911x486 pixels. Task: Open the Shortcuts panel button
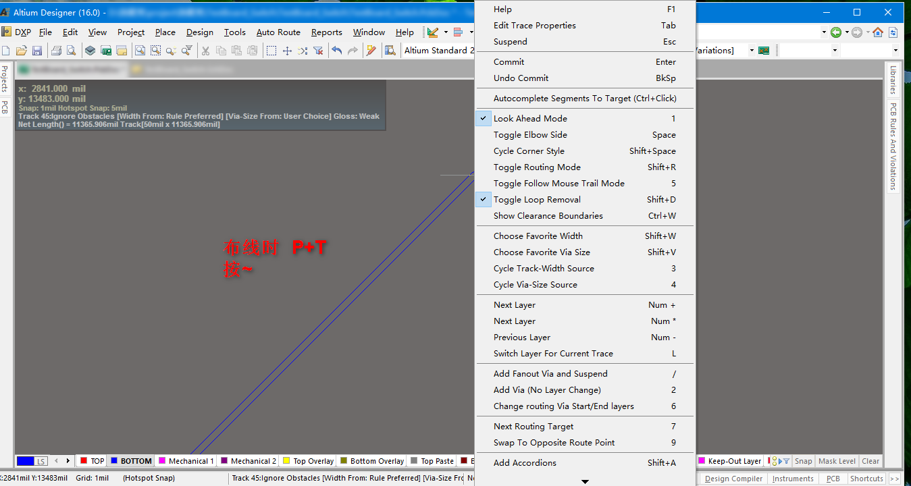coord(866,479)
